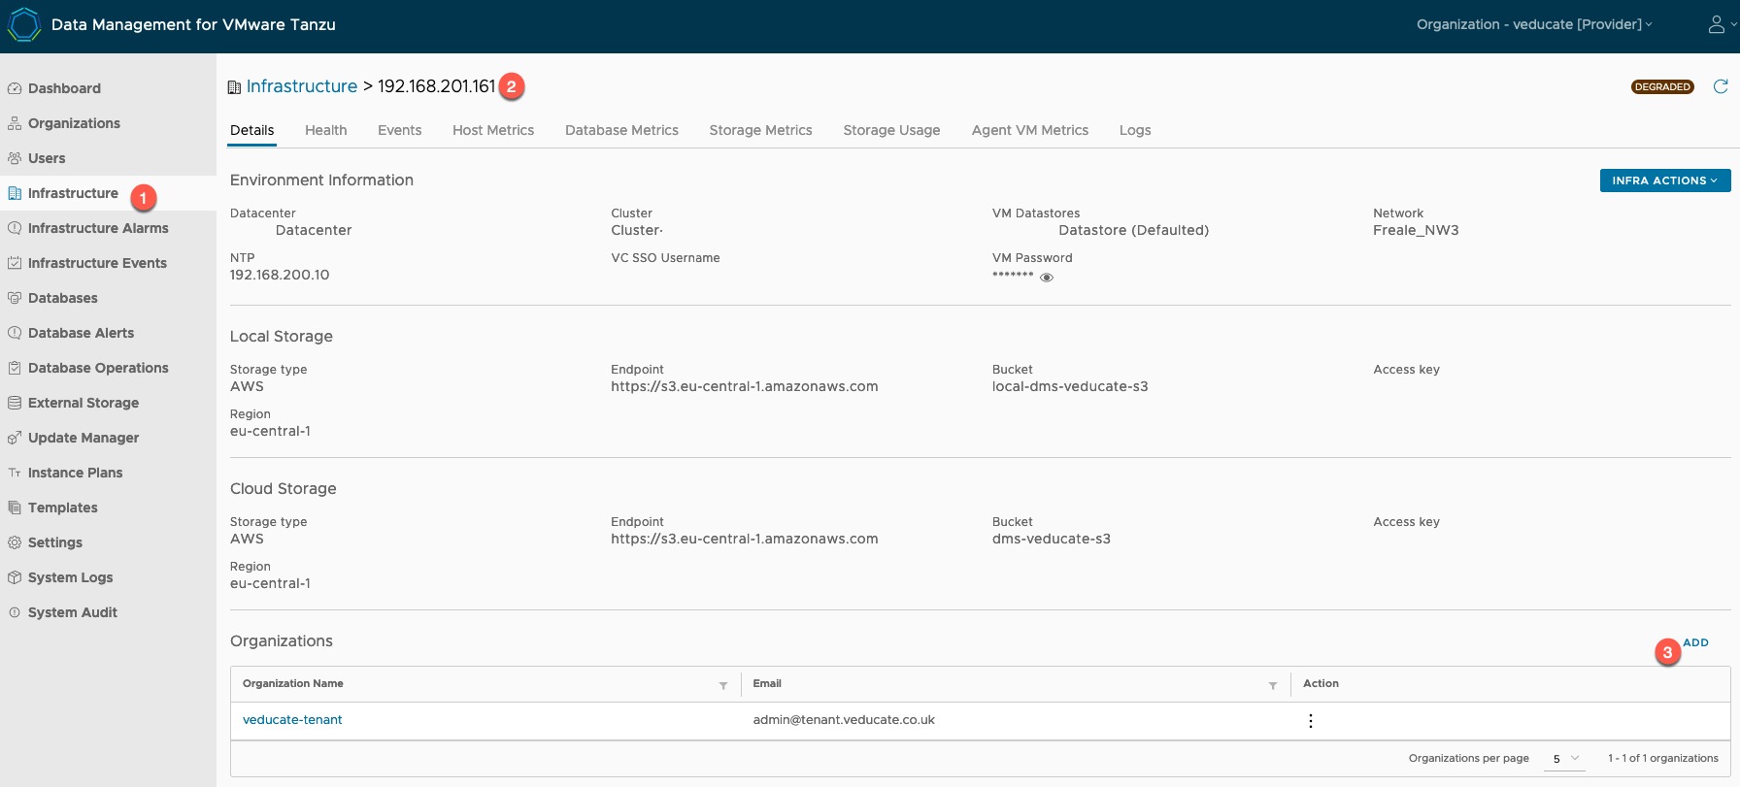1740x787 pixels.
Task: Open System Logs in the sidebar
Action: point(71,577)
